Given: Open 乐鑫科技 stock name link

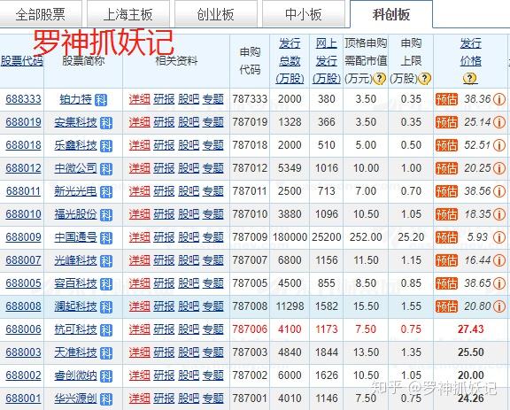Looking at the screenshot, I should pos(76,145).
